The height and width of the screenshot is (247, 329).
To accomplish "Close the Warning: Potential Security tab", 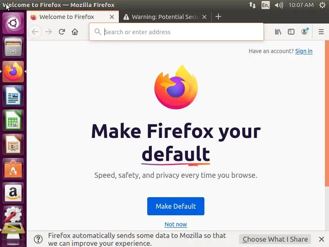I will coord(204,17).
